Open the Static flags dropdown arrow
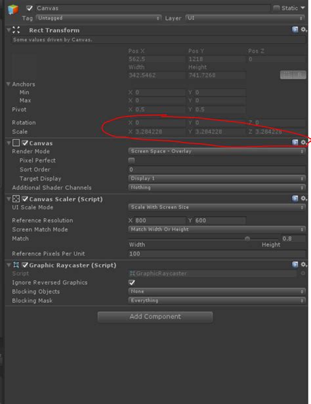 coord(302,8)
